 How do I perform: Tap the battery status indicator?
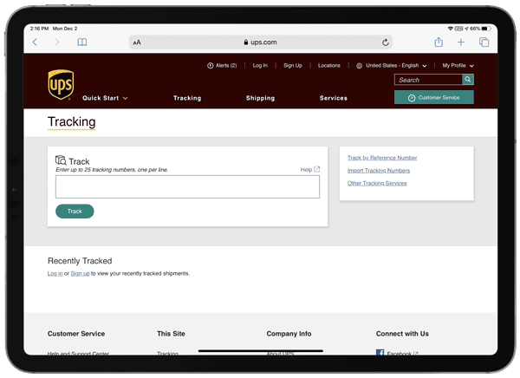pyautogui.click(x=486, y=29)
